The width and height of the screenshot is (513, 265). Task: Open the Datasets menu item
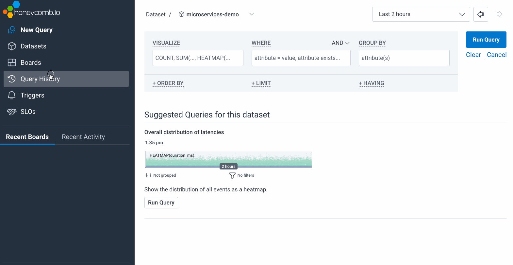click(x=66, y=46)
